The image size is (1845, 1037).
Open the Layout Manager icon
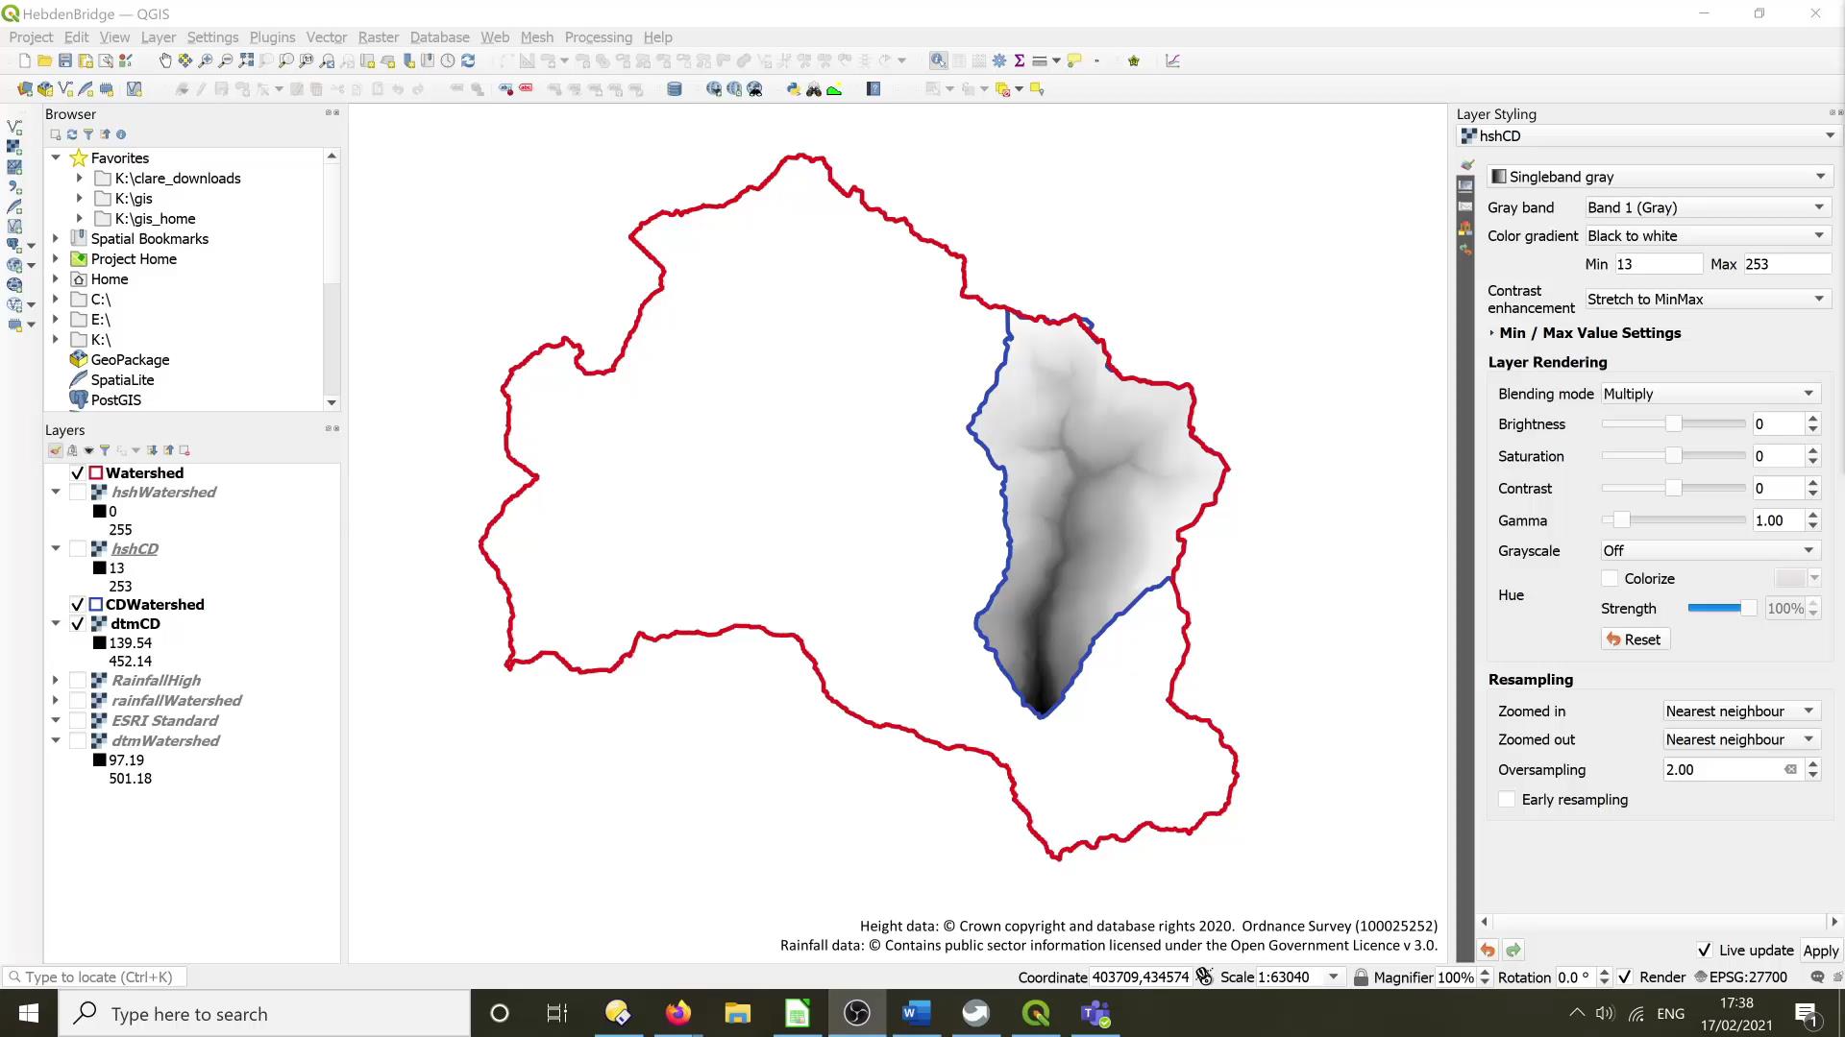[104, 60]
